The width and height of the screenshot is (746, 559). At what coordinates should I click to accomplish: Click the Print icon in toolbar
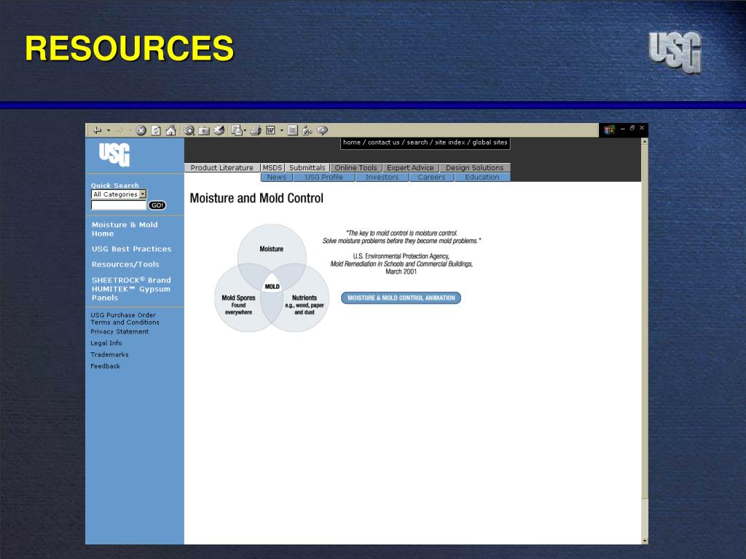[x=256, y=130]
